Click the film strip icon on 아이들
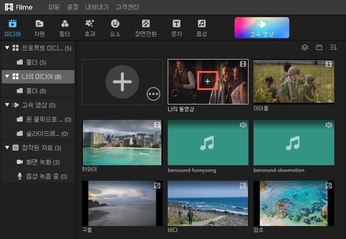This screenshot has width=346, height=239. [x=329, y=64]
